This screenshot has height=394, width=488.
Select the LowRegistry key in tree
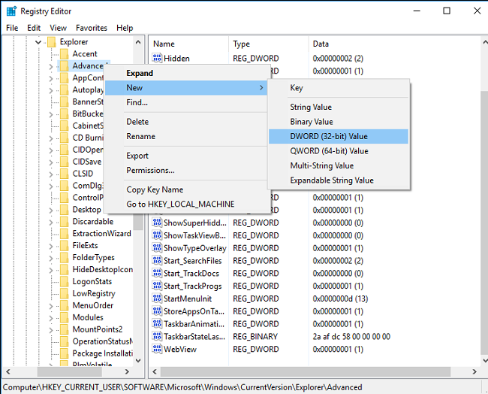coord(93,294)
